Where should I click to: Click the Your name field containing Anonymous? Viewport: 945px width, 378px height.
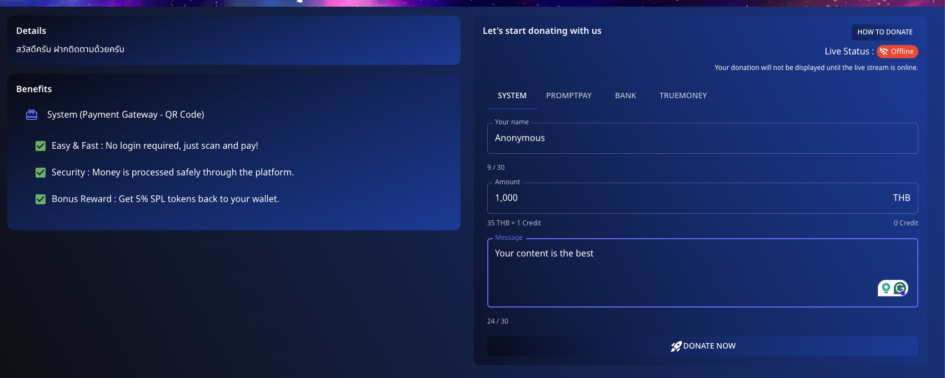pos(703,138)
